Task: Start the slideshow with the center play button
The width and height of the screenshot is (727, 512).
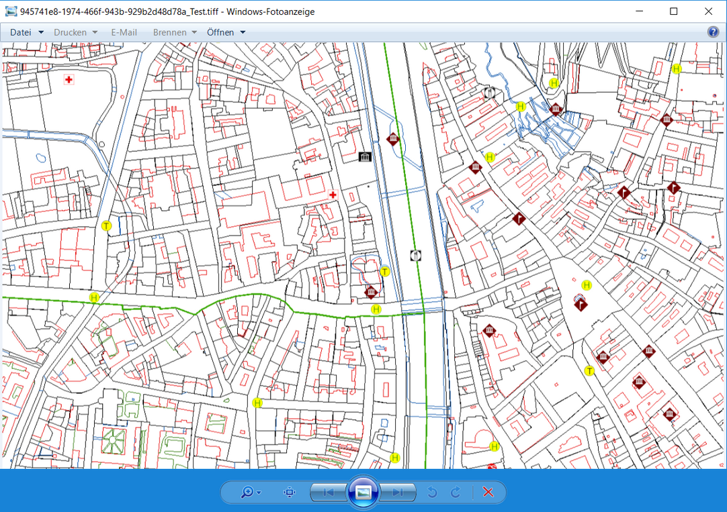Action: [x=363, y=492]
